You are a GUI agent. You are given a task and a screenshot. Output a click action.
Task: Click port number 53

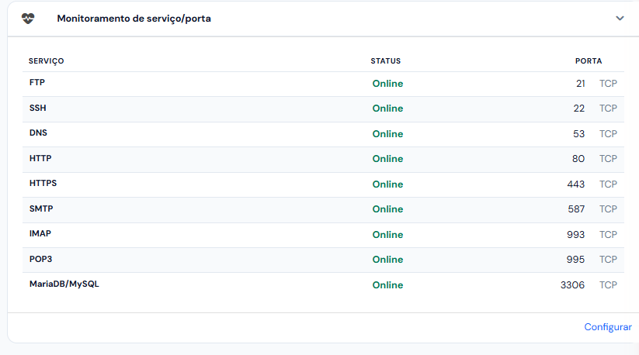point(578,134)
